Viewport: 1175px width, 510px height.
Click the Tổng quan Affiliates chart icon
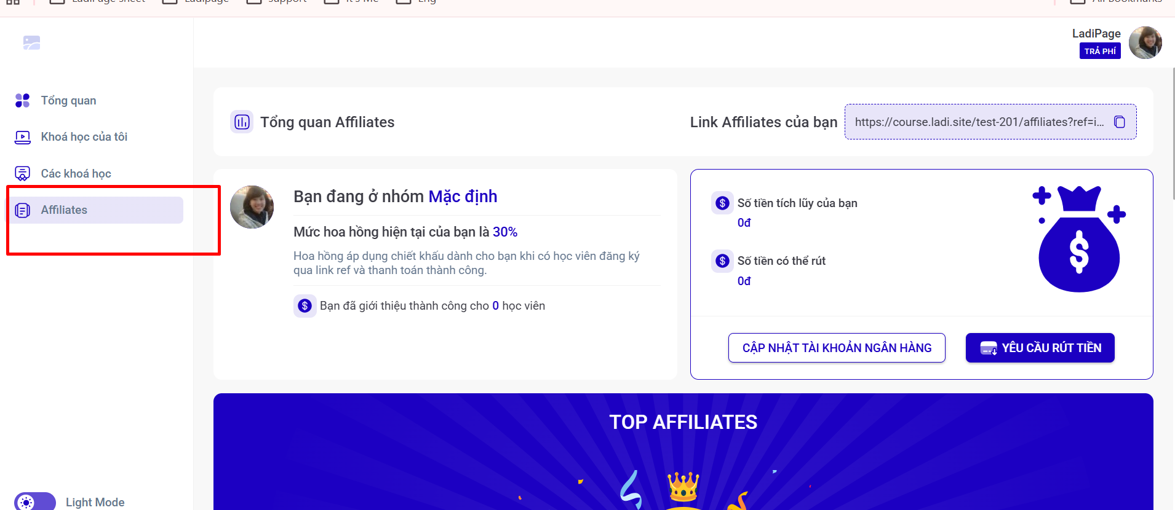(x=242, y=122)
